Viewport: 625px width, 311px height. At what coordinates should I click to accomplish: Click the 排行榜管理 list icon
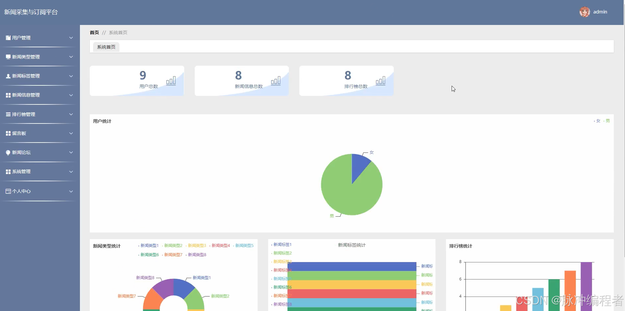coord(8,114)
